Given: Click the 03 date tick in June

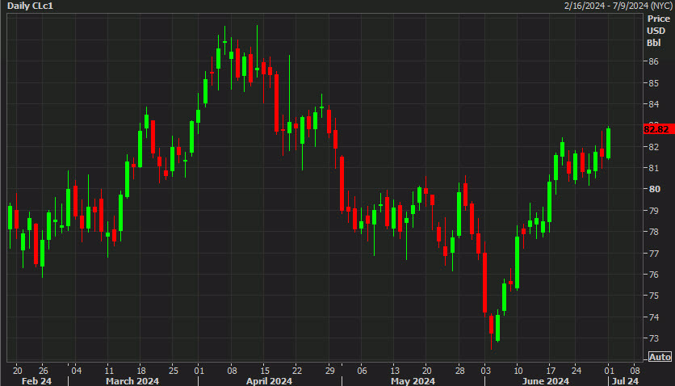Looking at the screenshot, I should tap(485, 371).
